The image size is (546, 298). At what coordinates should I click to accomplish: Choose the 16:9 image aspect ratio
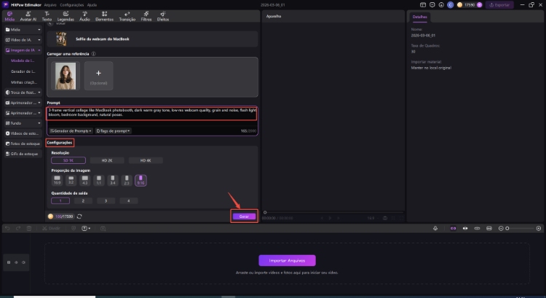57,179
